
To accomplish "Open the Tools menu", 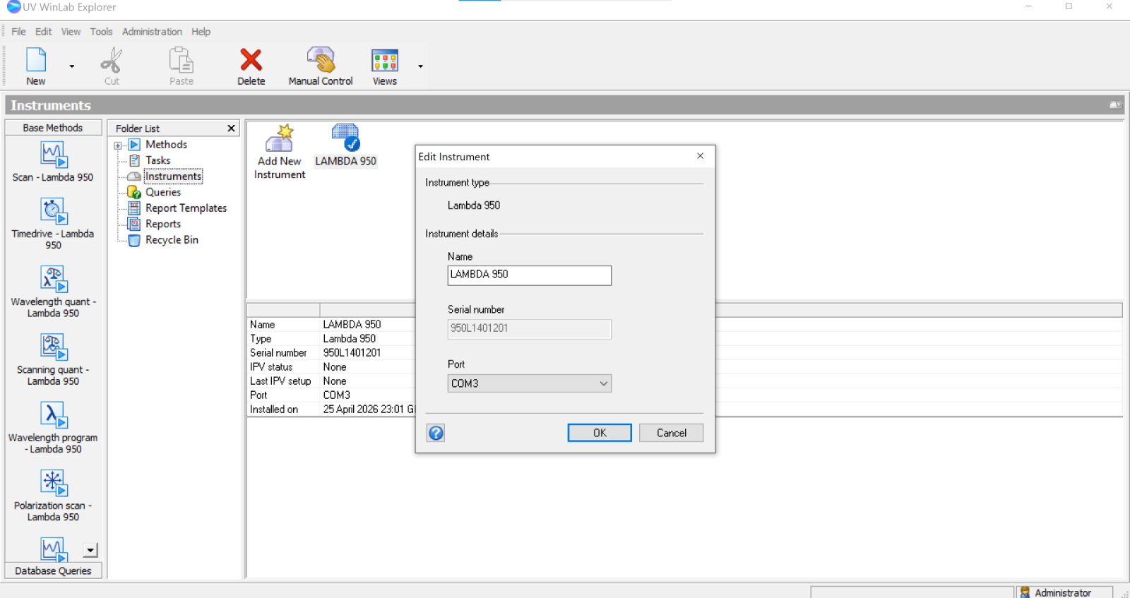I will 101,32.
